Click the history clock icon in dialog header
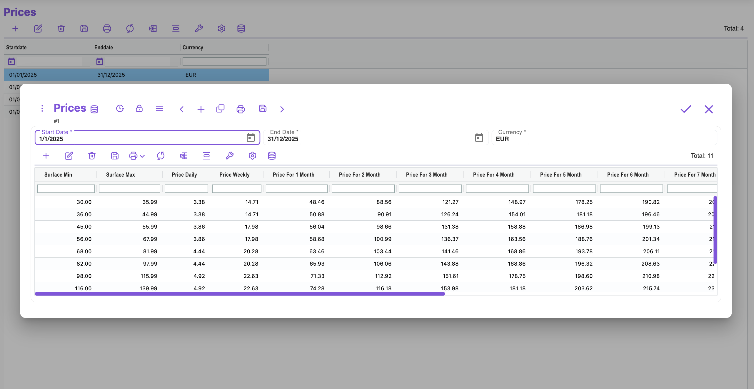The height and width of the screenshot is (389, 754). pyautogui.click(x=120, y=109)
